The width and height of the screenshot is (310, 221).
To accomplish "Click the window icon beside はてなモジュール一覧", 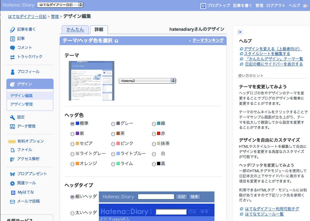I will [x=241, y=214].
